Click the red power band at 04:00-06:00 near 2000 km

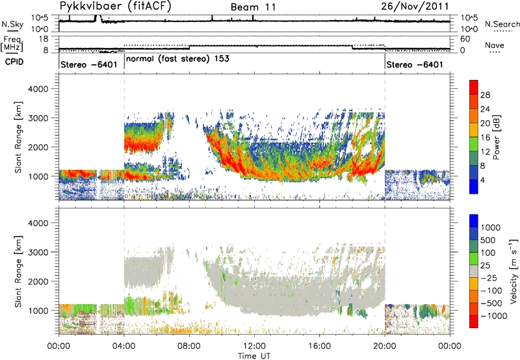pyautogui.click(x=143, y=145)
